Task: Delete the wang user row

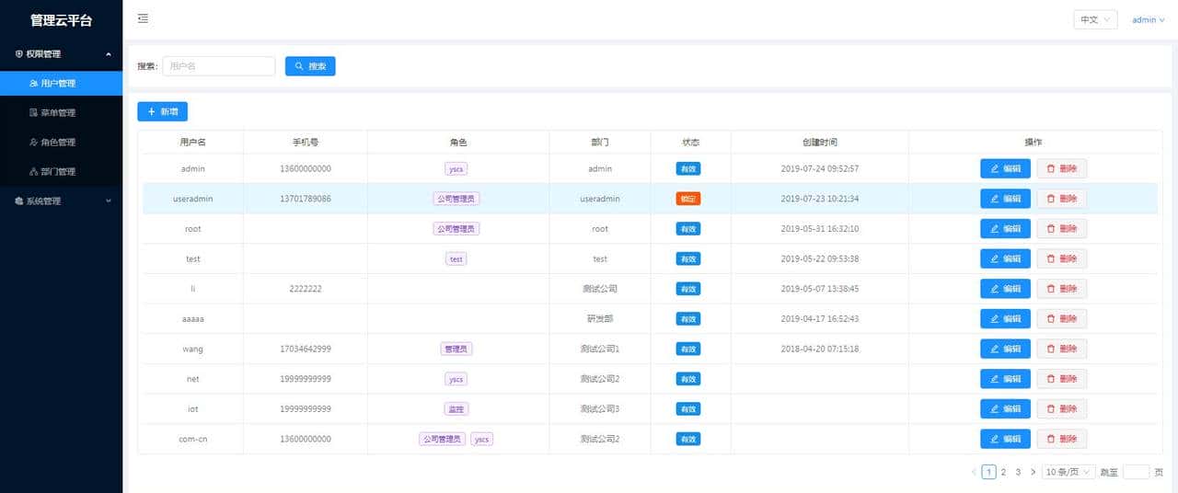Action: tap(1061, 349)
